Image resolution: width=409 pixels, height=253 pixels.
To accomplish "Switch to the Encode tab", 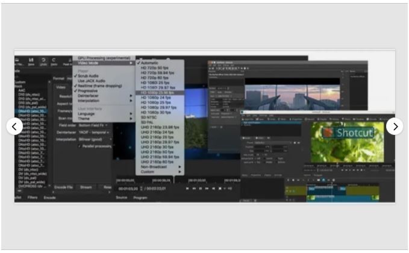I will (x=49, y=198).
